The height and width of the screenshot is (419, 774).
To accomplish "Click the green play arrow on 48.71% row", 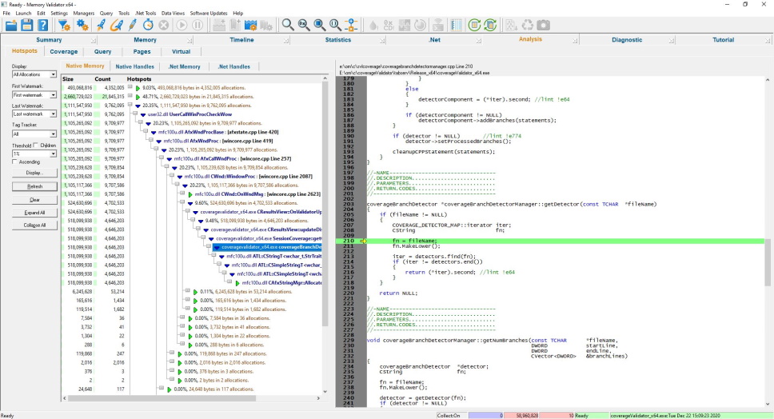I will [138, 97].
